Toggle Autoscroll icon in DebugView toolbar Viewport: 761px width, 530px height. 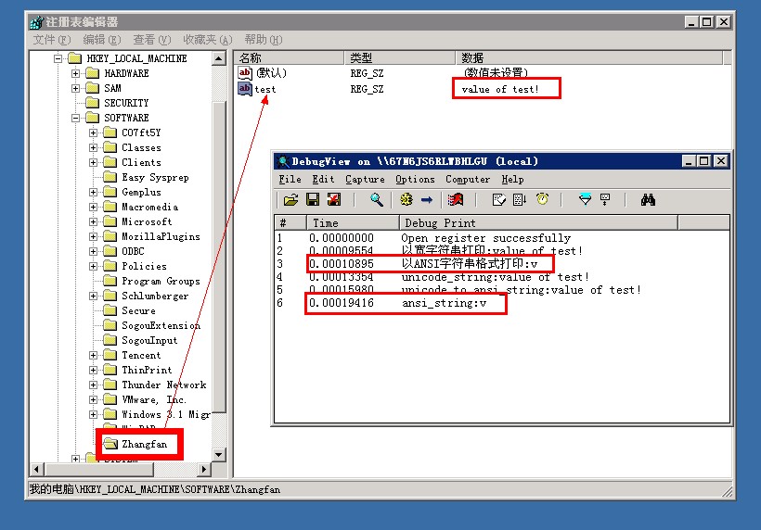520,199
